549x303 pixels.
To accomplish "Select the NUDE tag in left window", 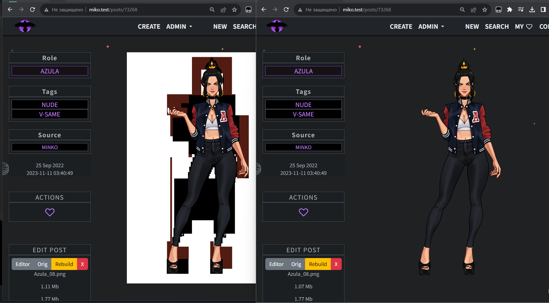I will pos(50,105).
